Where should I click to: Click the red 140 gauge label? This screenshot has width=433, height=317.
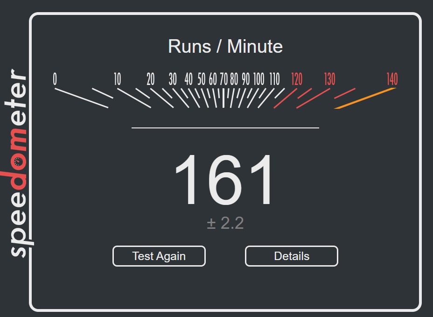[x=392, y=79]
